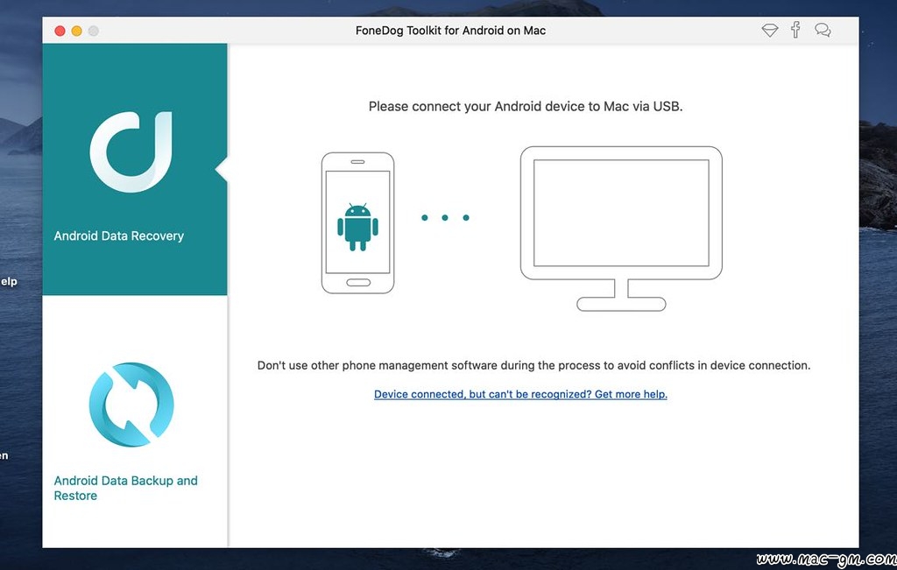Click the computer monitor illustration
The height and width of the screenshot is (570, 897).
(621, 229)
